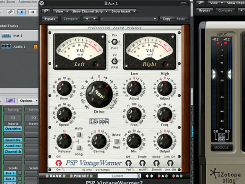
Task: Click the Paste button
Action: 181,19
